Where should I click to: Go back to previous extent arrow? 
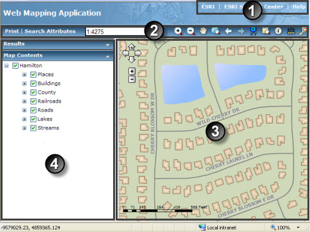point(228,31)
